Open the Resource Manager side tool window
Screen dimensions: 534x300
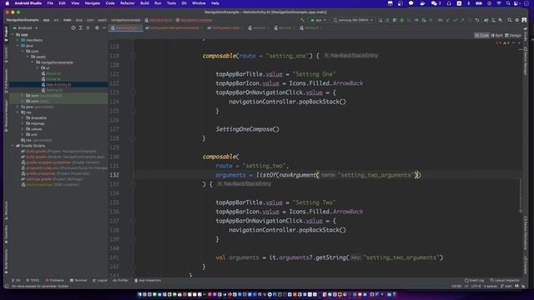6,116
